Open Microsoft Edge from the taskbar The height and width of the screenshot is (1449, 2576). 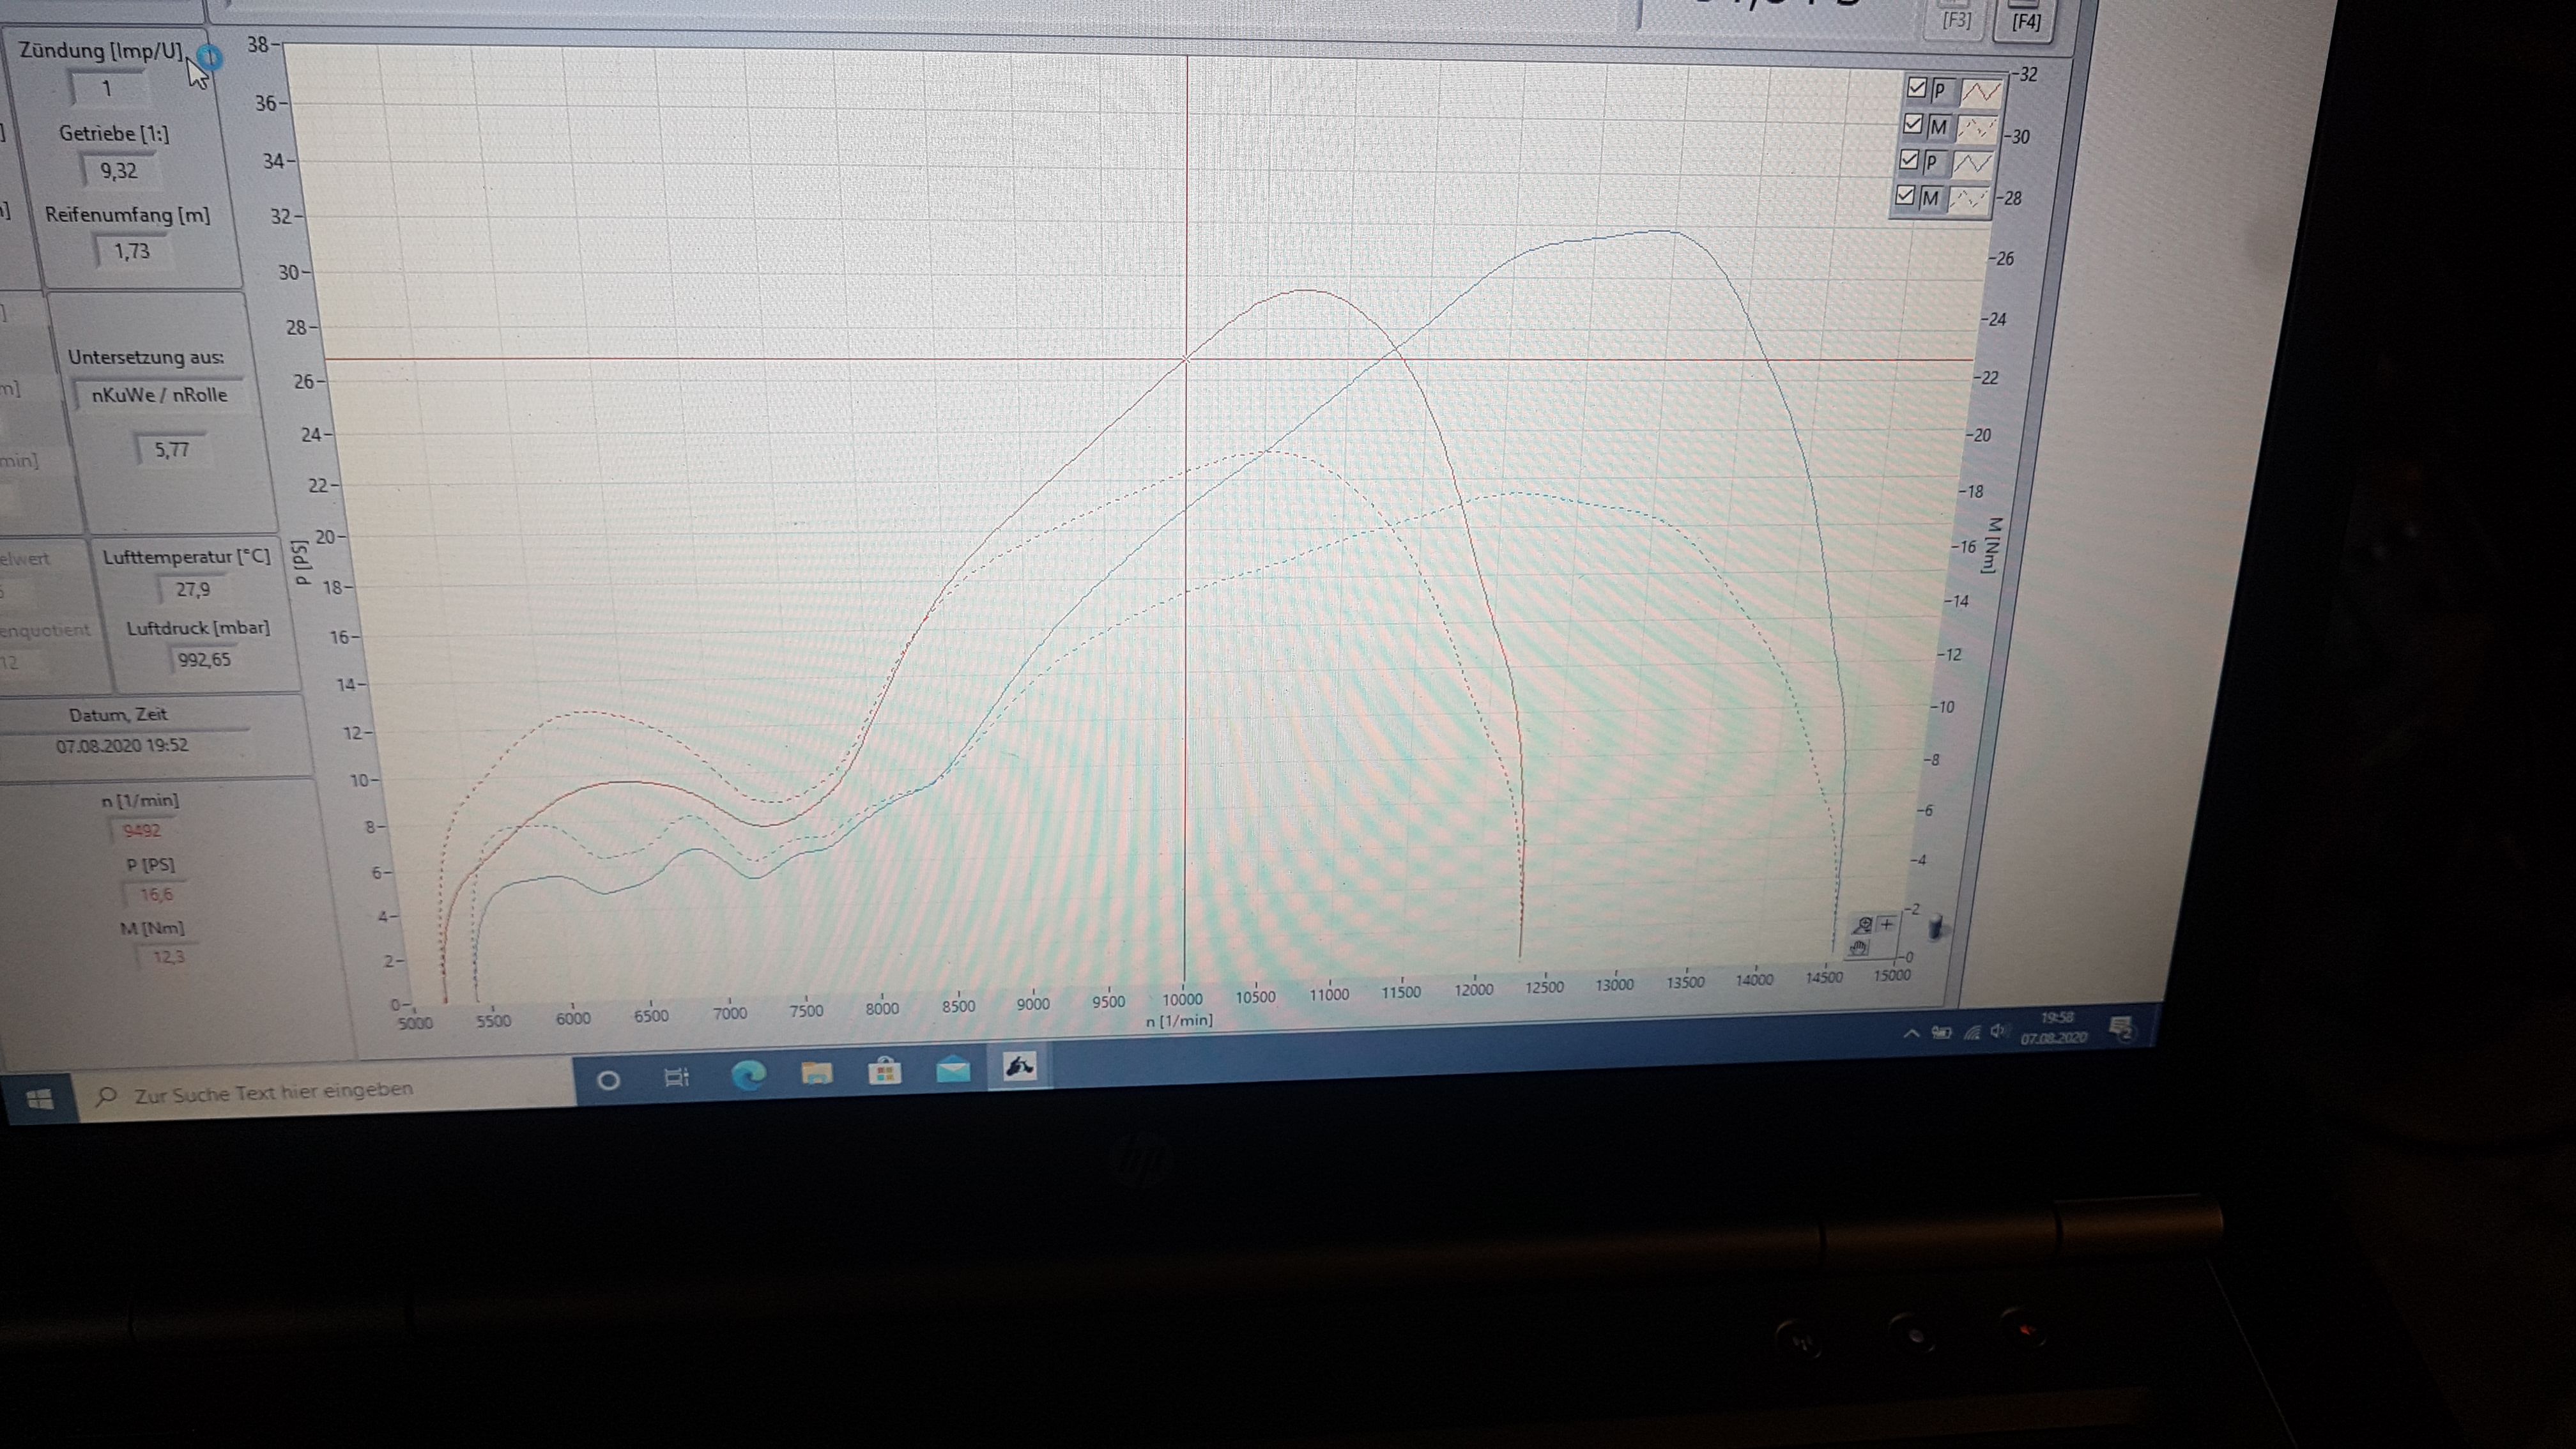point(748,1075)
